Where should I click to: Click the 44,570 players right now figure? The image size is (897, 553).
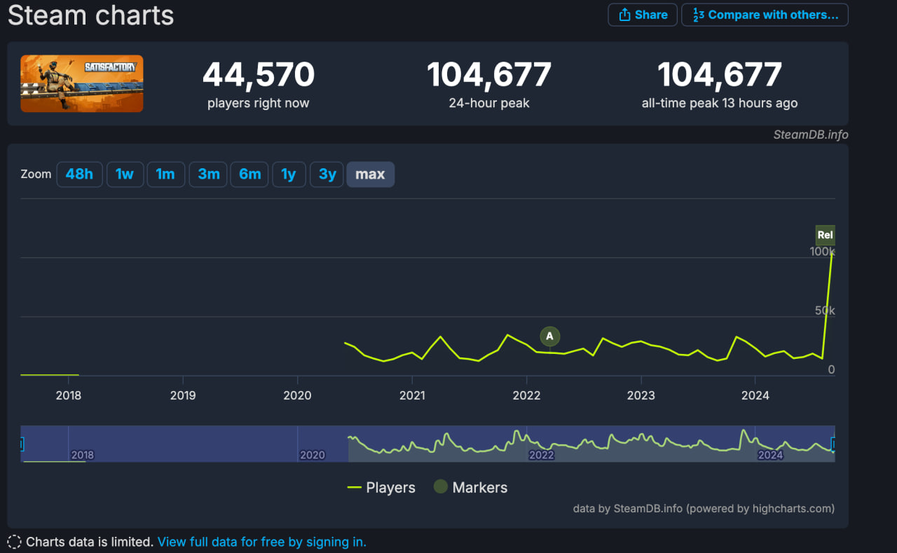pyautogui.click(x=259, y=75)
